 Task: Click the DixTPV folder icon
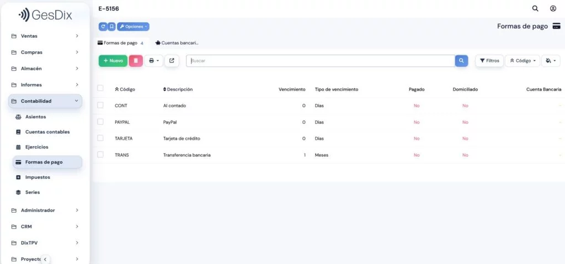[14, 242]
